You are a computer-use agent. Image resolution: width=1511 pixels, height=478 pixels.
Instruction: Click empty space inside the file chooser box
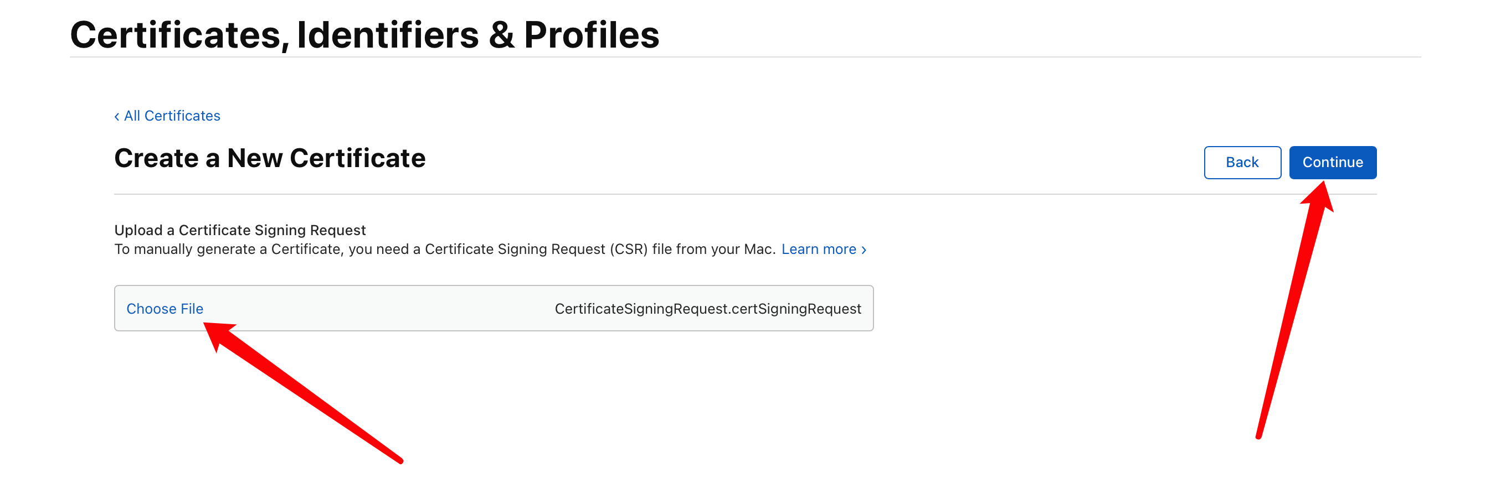376,309
